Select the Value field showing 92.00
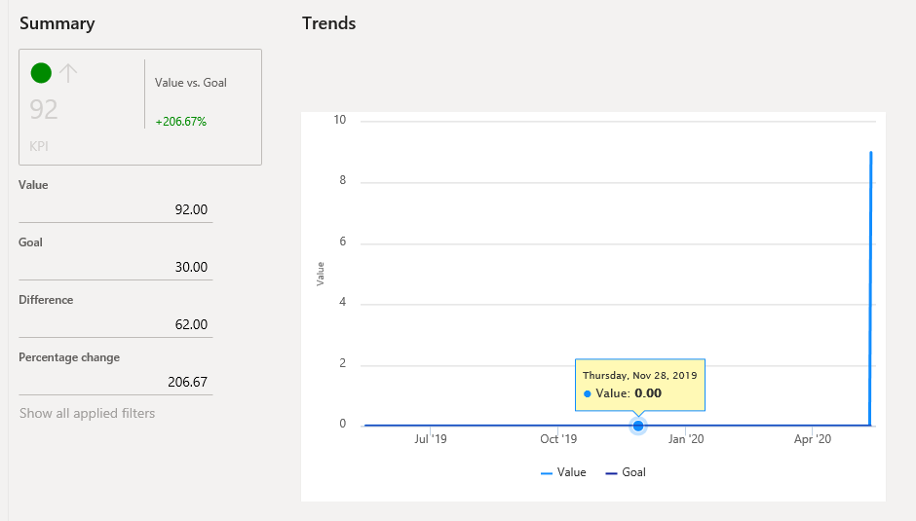The width and height of the screenshot is (916, 521). (x=115, y=209)
